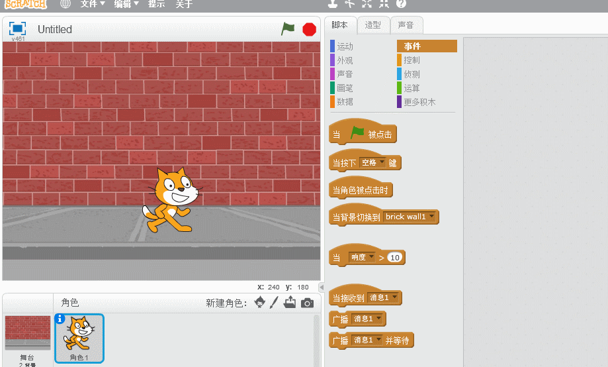608x367 pixels.
Task: Switch to the 声音 tab
Action: (x=406, y=25)
